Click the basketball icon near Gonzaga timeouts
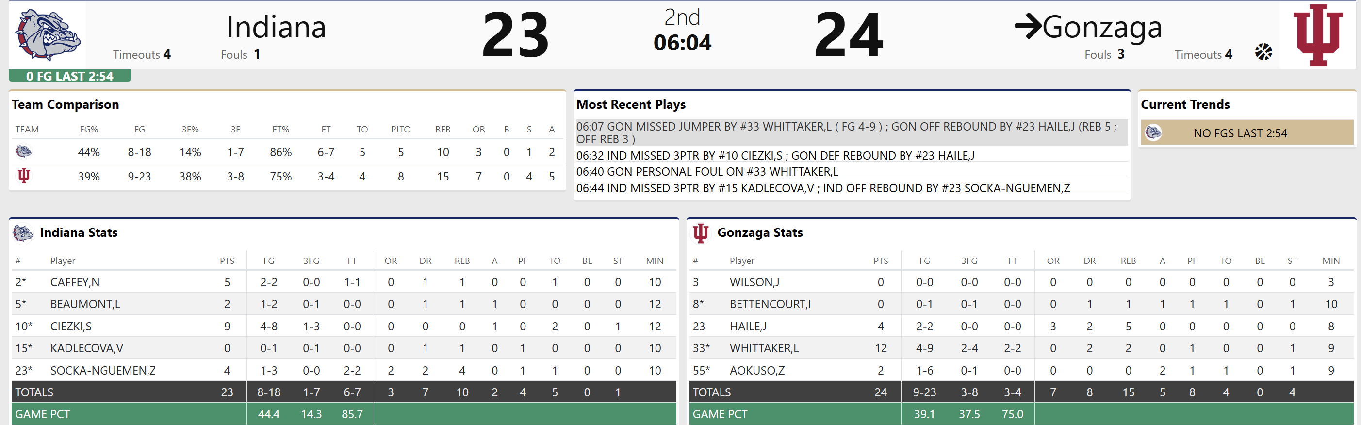 [1263, 52]
